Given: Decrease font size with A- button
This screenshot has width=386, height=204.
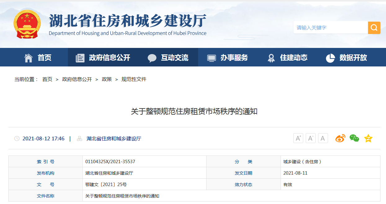Looking at the screenshot, I should click(x=311, y=138).
